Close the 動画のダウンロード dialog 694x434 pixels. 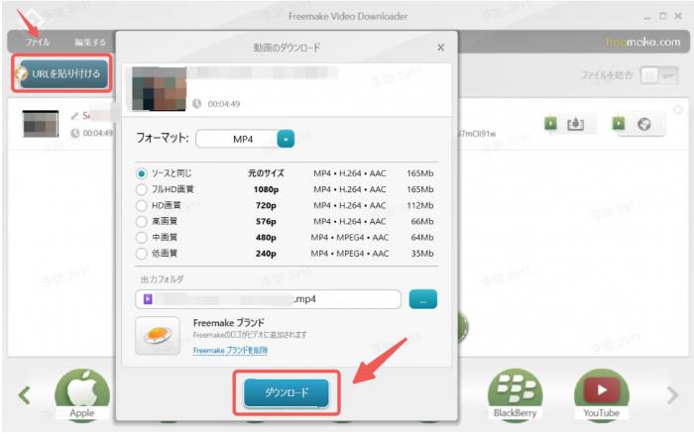(440, 48)
